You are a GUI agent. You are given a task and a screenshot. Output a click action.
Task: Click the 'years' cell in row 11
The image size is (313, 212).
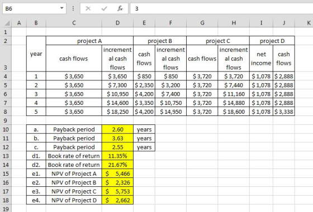tap(144, 138)
